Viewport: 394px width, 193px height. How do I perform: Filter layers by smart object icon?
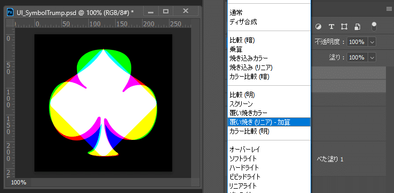point(357,27)
